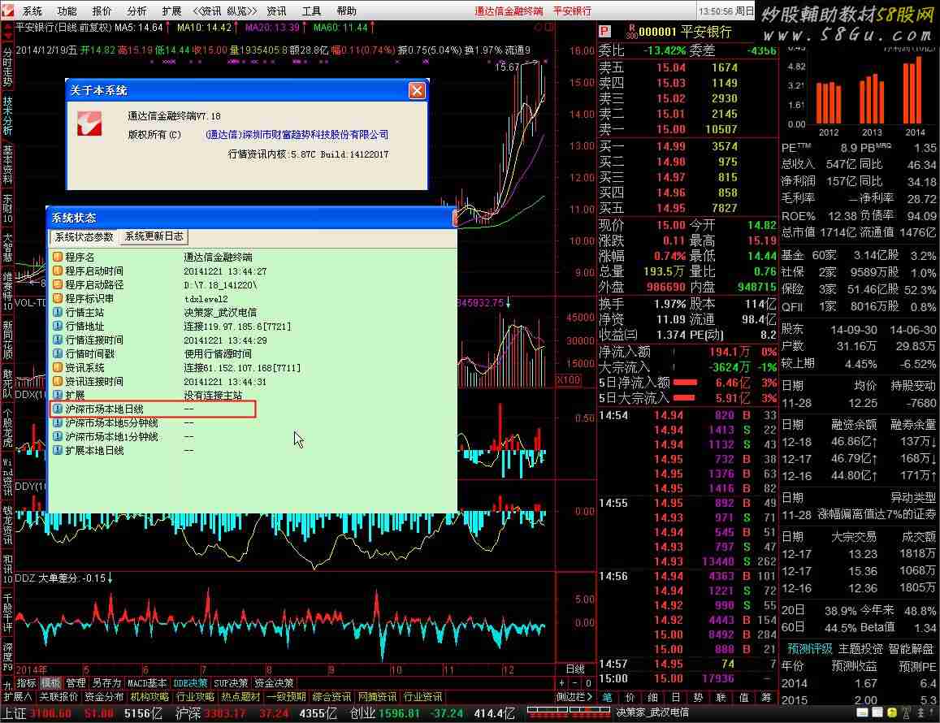Open the 资金分布 bottom tab
Viewport: 940px width, 723px height.
coord(104,697)
